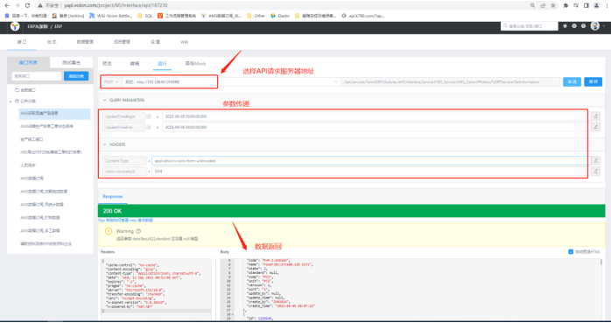Click the header project search box
Image resolution: width=611 pixels, height=323 pixels.
tap(530, 26)
